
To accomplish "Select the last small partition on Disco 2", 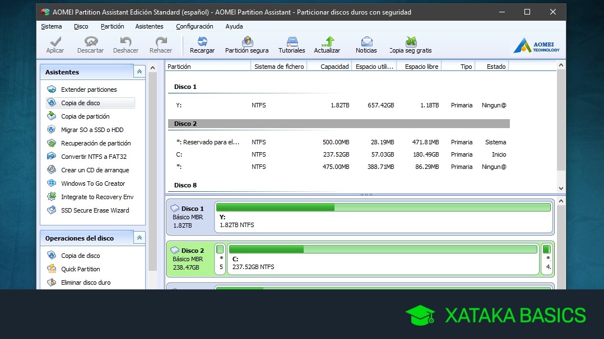I will coord(547,259).
